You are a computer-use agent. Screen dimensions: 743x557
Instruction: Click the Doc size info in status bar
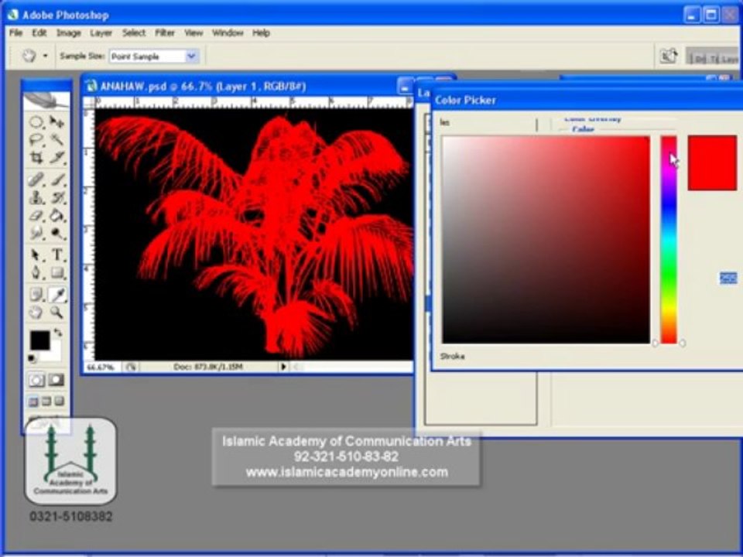tap(207, 367)
